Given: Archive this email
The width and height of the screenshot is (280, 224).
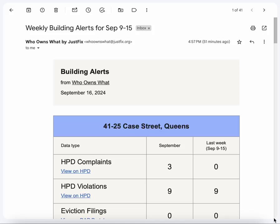Looking at the screenshot, I should [x=29, y=10].
